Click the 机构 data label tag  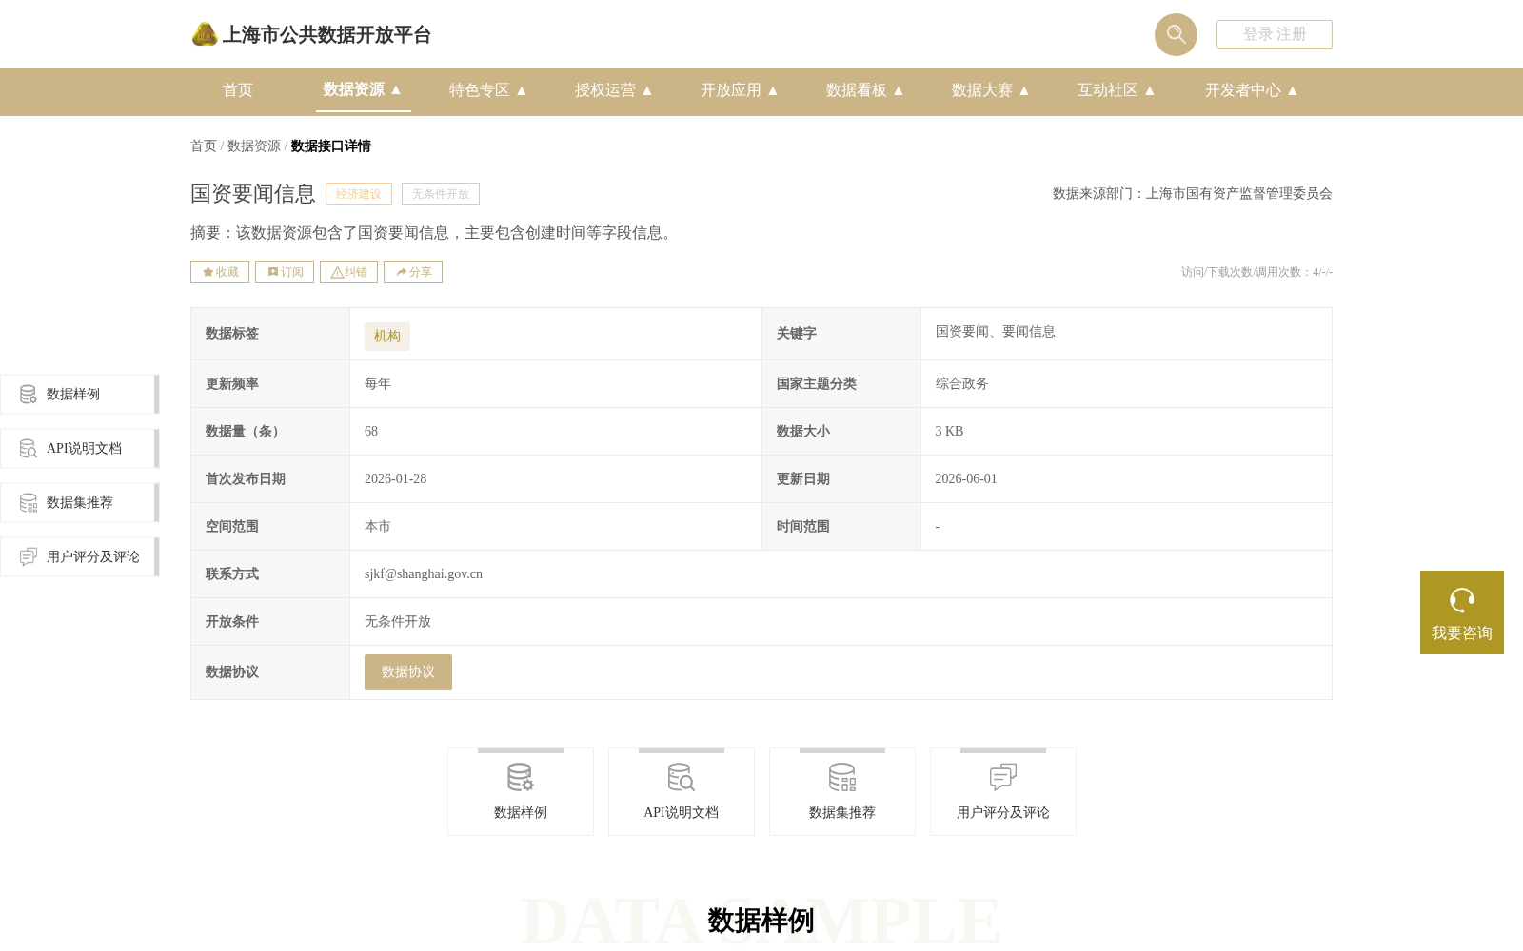click(x=387, y=337)
